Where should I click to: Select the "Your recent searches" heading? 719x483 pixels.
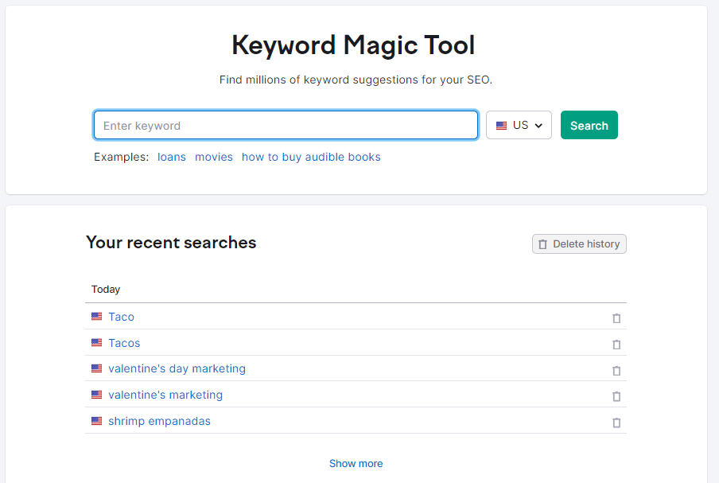(x=171, y=243)
